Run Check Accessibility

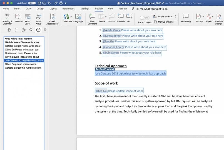(x=52, y=17)
